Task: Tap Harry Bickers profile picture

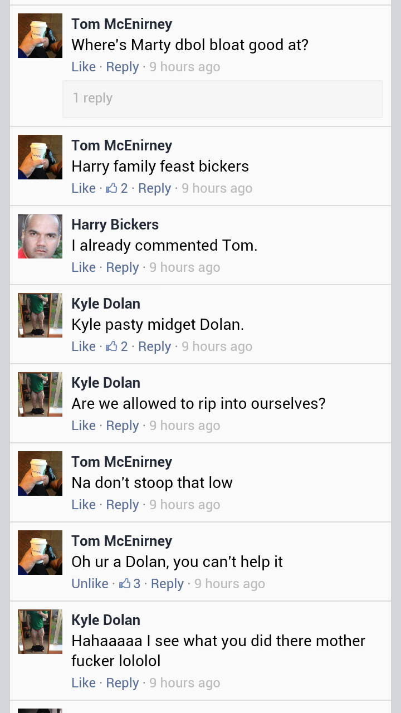Action: 40,236
